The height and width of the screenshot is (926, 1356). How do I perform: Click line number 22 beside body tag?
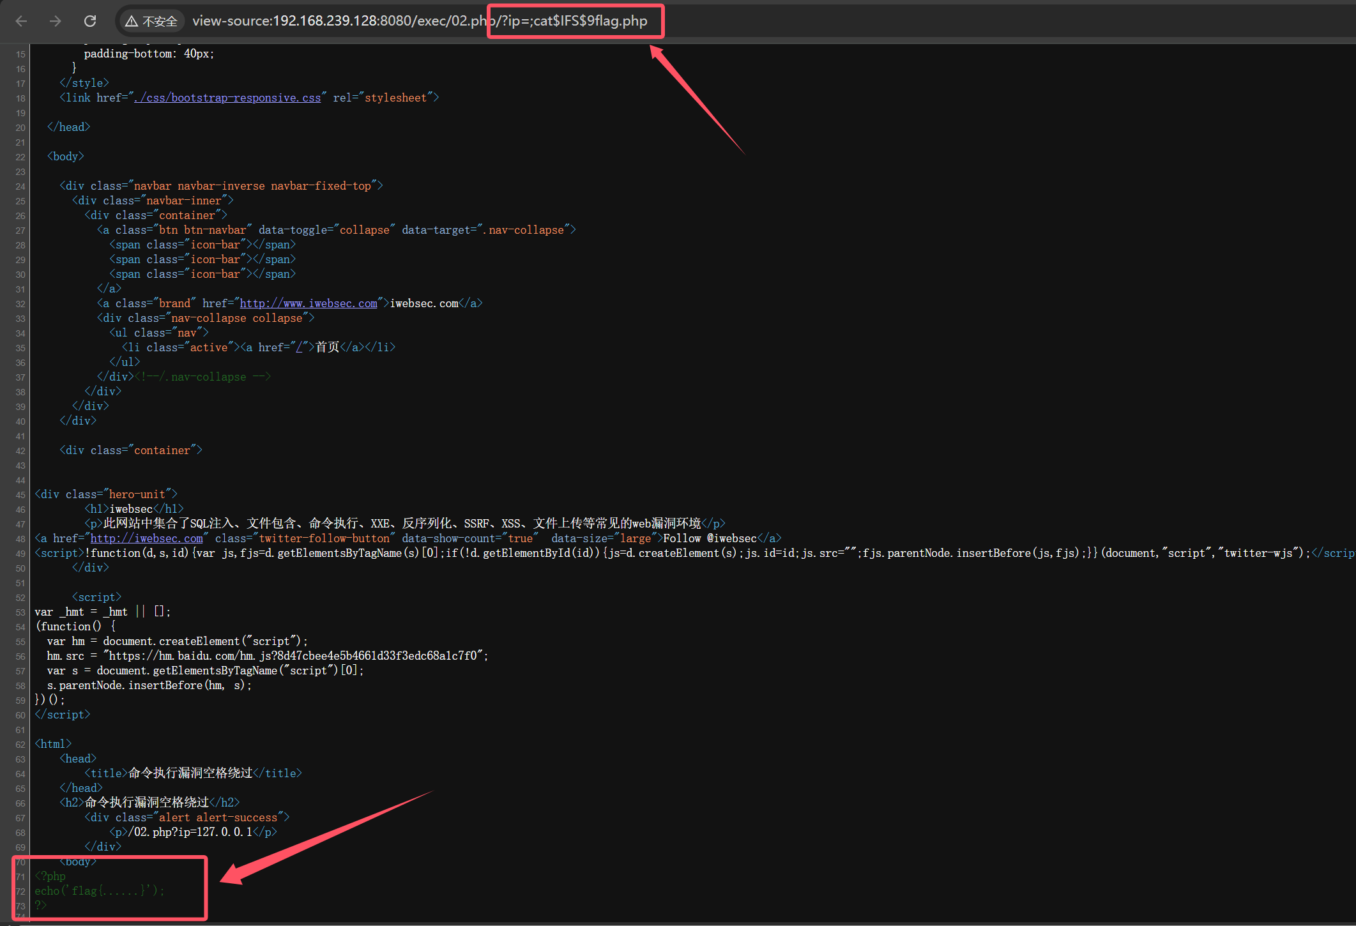click(x=20, y=157)
